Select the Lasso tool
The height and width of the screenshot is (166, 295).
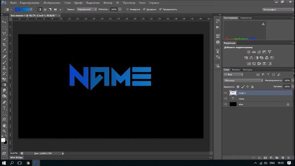[4, 34]
